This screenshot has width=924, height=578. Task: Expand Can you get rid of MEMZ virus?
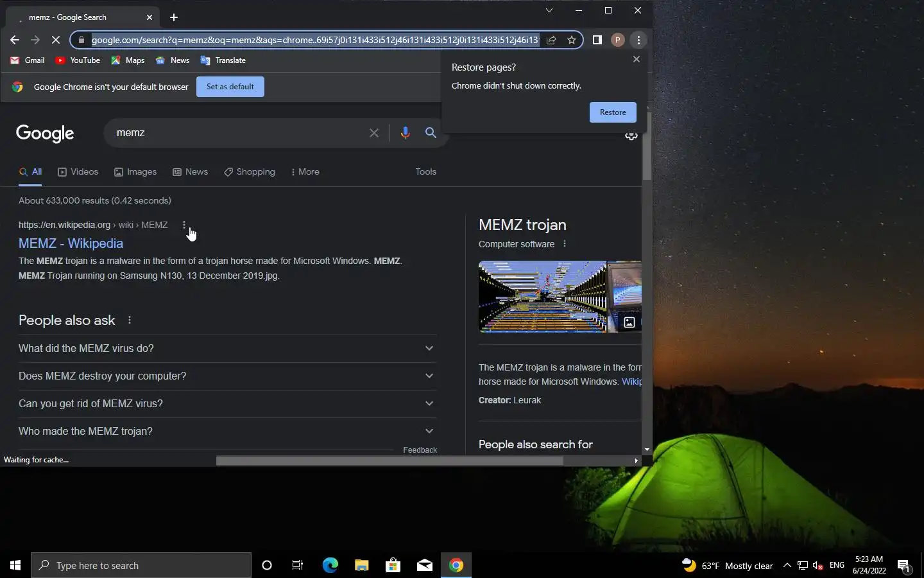pos(227,403)
